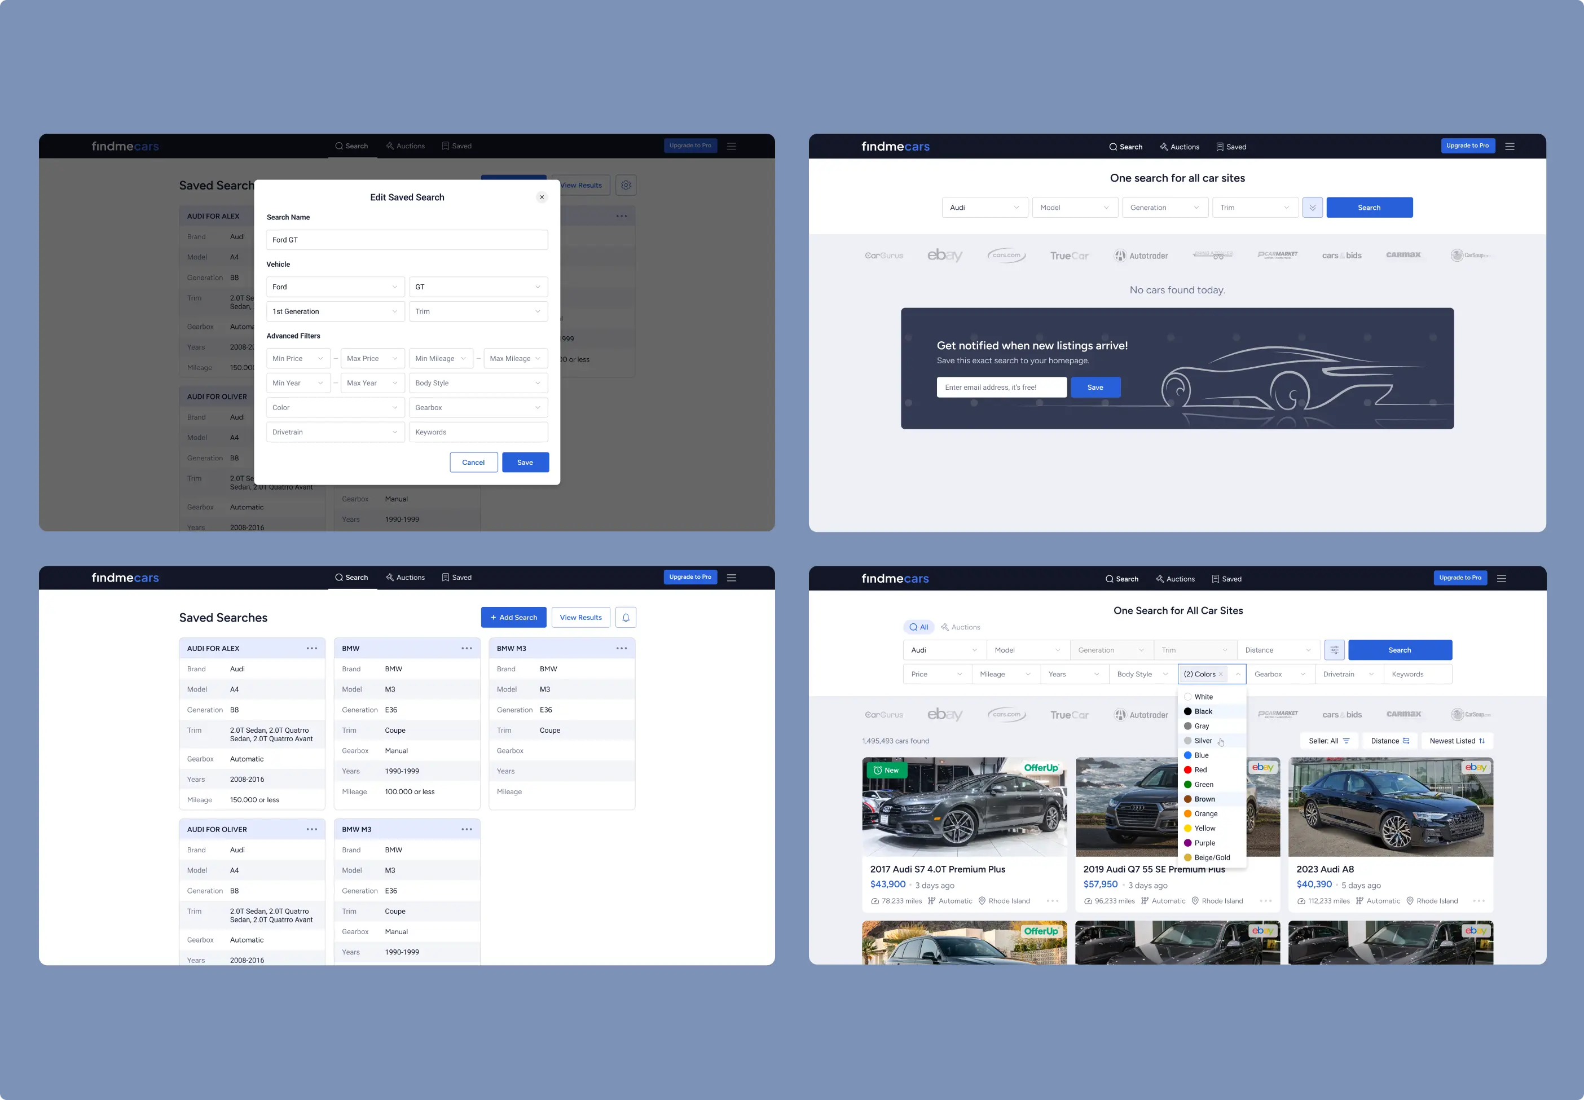Click the bell notification icon beside View Results
Screen dimensions: 1584x1100
click(625, 618)
